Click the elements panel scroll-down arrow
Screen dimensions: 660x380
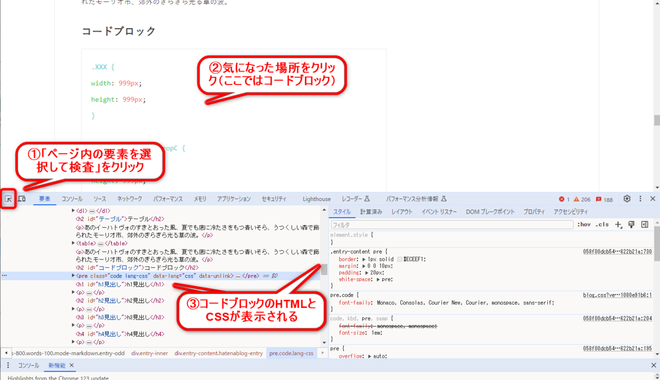324,343
